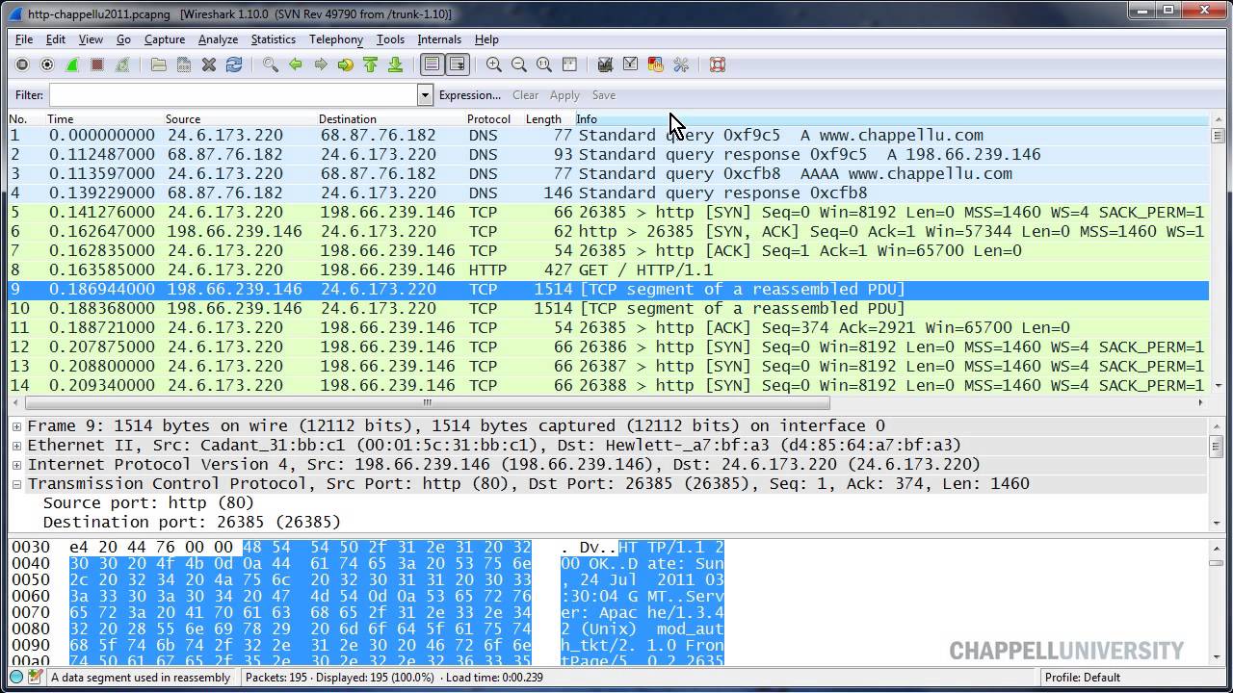Toggle auto scroll in live capture
The image size is (1233, 693).
458,64
